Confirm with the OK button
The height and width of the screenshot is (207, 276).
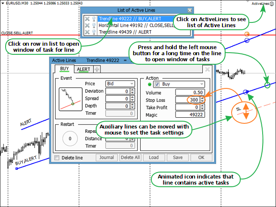pyautogui.click(x=201, y=157)
